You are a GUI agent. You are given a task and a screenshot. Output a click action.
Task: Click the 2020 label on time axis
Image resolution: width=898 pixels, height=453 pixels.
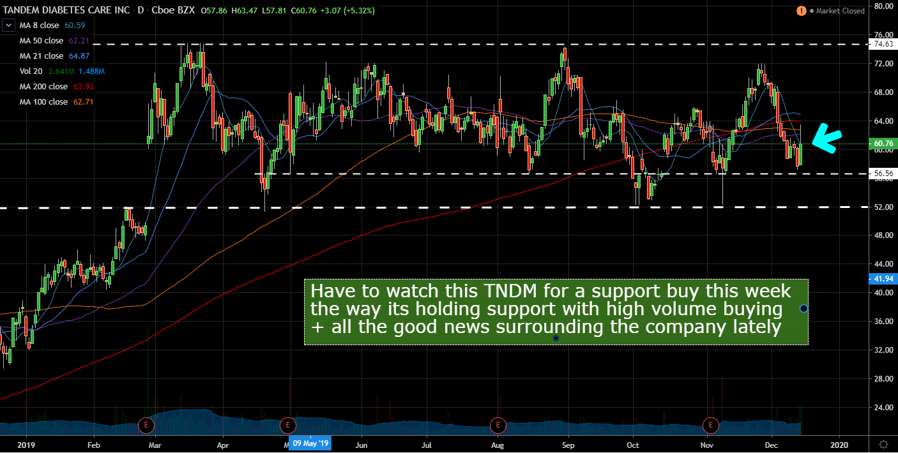(839, 444)
